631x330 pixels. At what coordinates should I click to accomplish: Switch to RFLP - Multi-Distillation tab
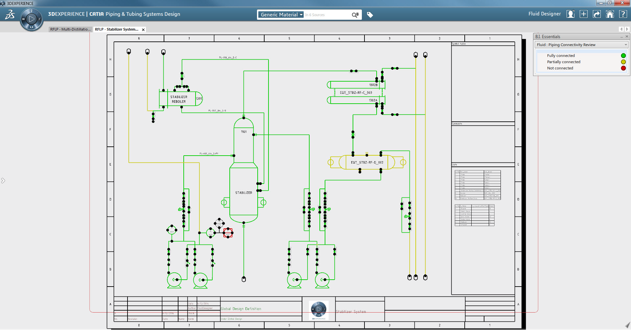(70, 29)
